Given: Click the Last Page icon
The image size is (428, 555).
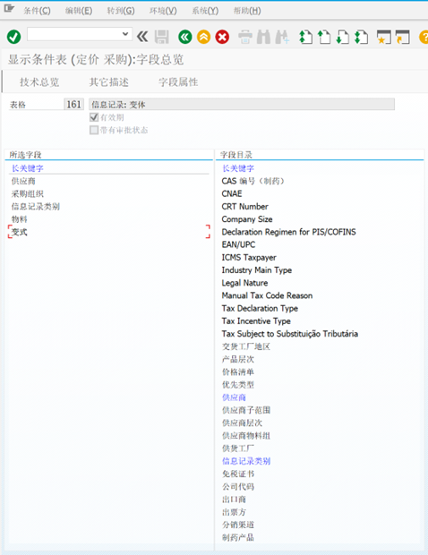Looking at the screenshot, I should [x=362, y=37].
